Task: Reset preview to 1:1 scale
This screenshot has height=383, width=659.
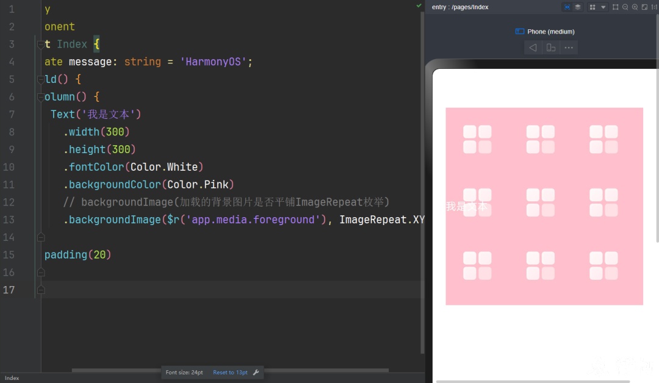Action: 654,7
